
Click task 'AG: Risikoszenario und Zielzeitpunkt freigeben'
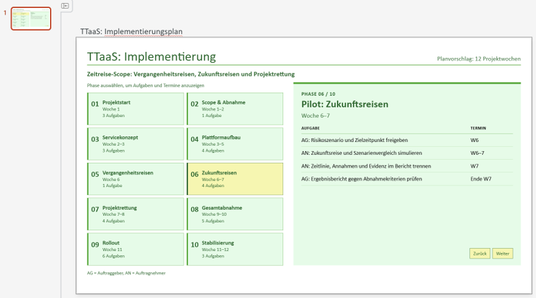click(x=354, y=140)
